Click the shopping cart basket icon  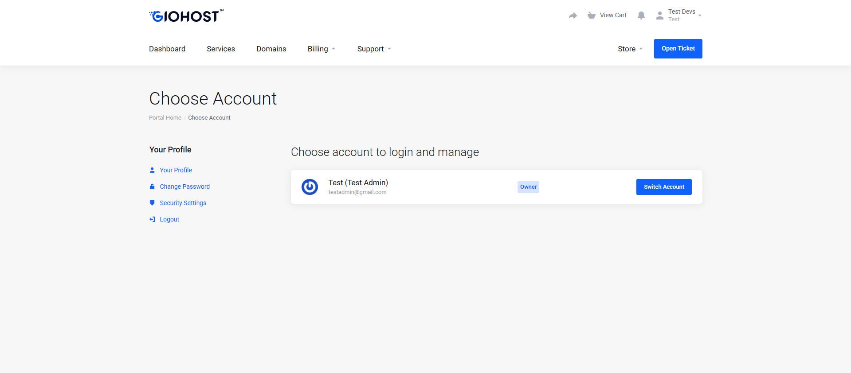[592, 16]
